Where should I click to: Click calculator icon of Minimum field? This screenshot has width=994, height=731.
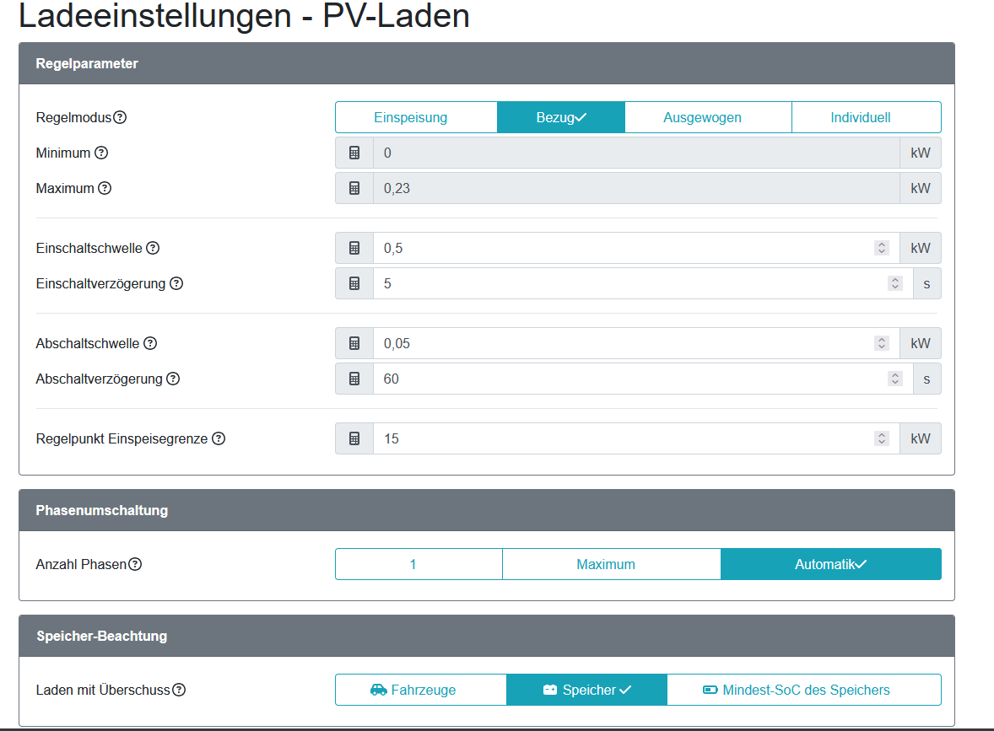(354, 153)
